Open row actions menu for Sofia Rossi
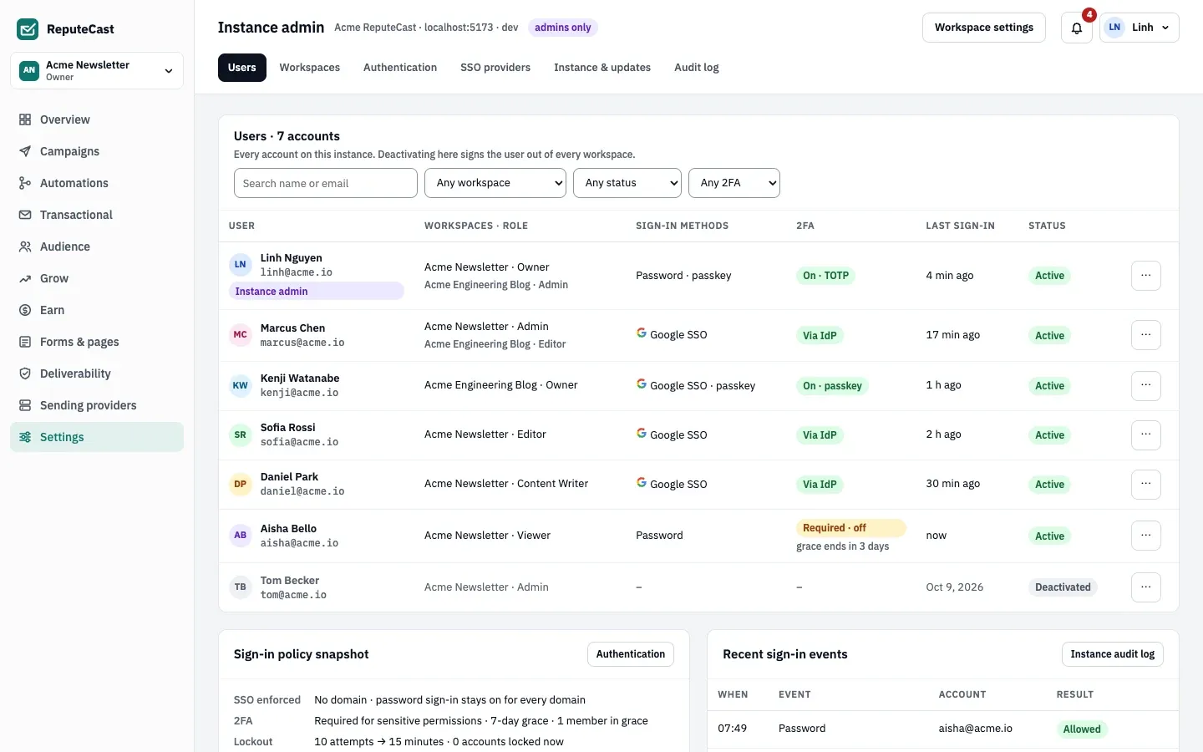1203x752 pixels. [1145, 434]
